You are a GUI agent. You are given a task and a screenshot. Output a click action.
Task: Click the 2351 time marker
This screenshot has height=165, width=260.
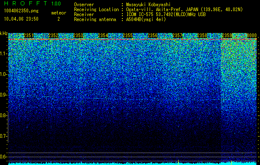pos(29,35)
